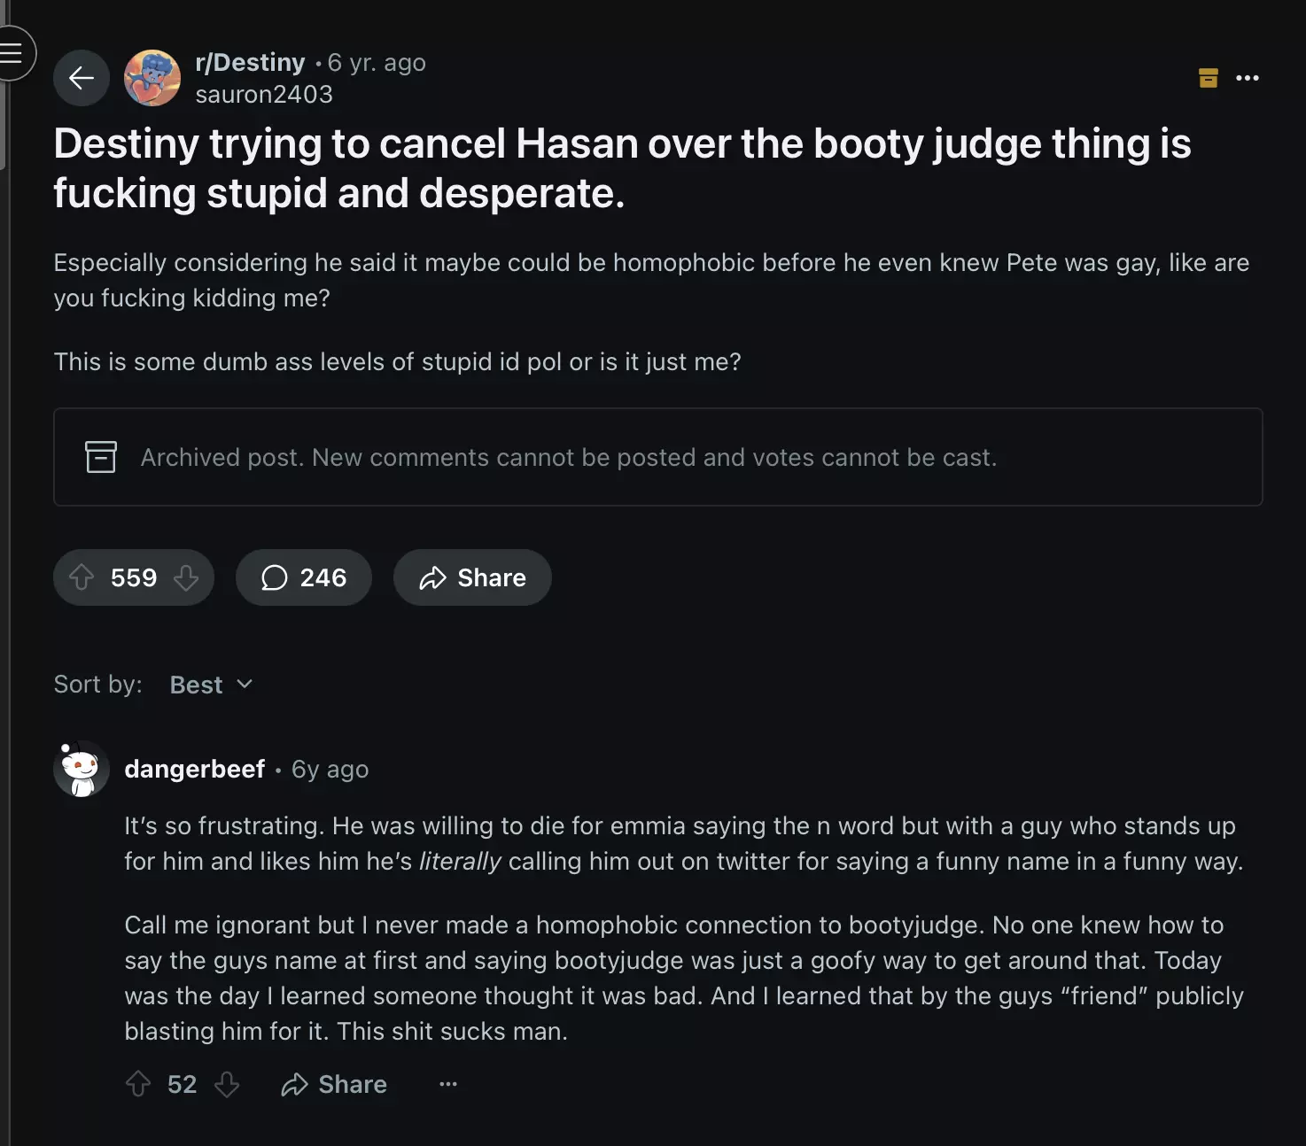Upvote the post with 559 votes
Viewport: 1306px width, 1146px height.
click(82, 577)
